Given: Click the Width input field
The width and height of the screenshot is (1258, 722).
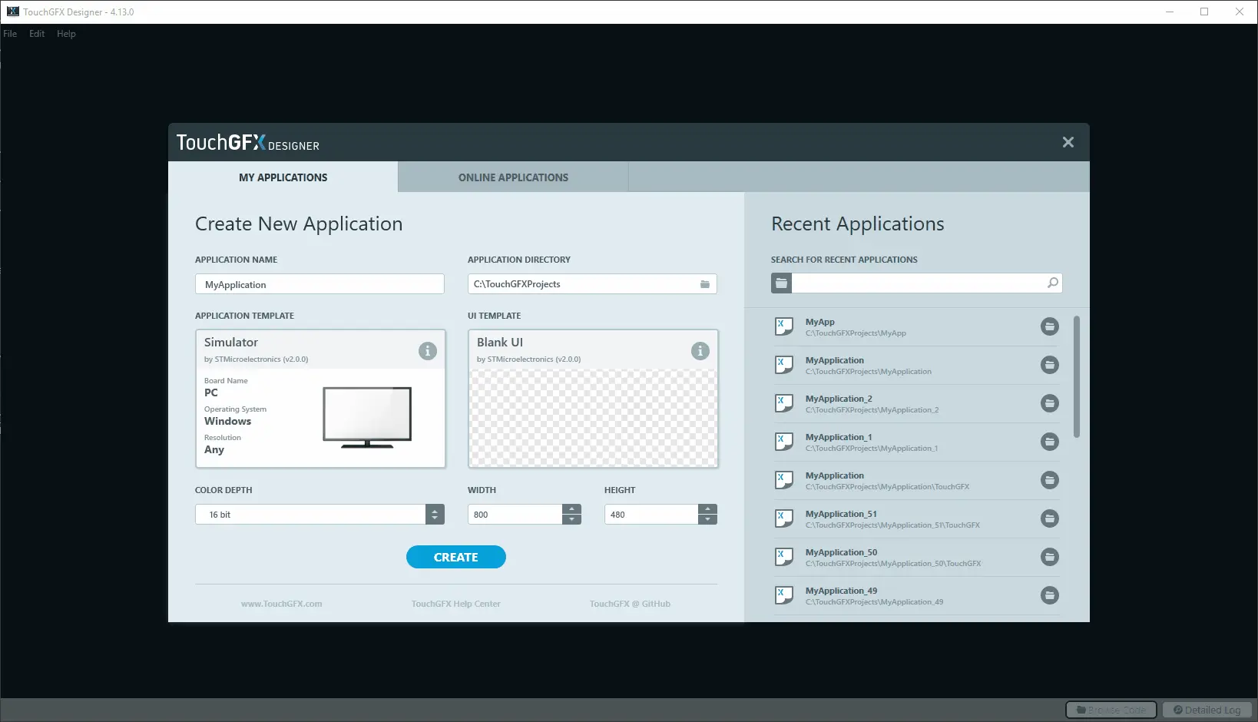Looking at the screenshot, I should [x=515, y=515].
